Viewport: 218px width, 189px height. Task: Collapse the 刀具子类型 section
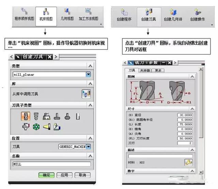coord(90,105)
